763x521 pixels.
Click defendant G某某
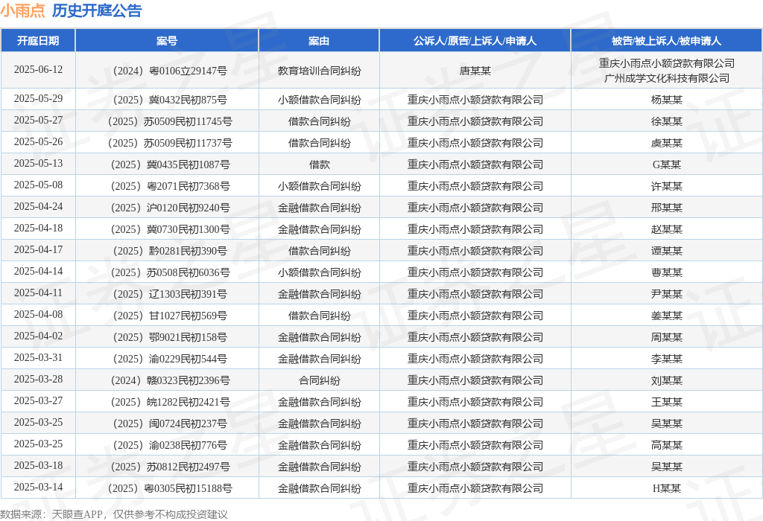(667, 164)
